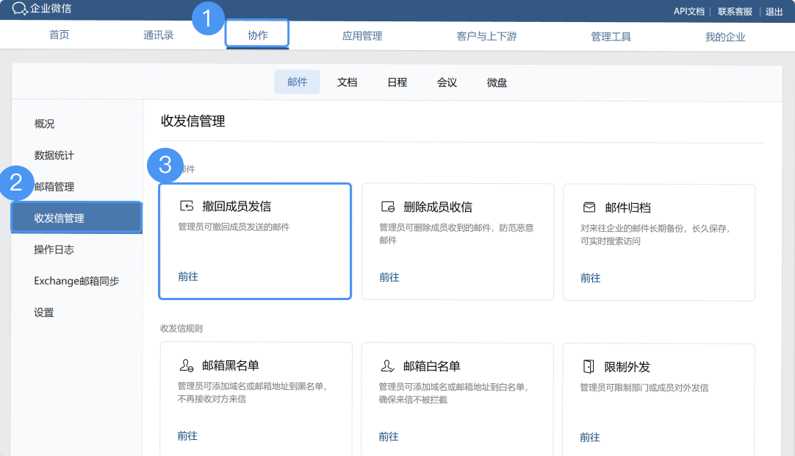Select 操作日志 in the sidebar
The width and height of the screenshot is (795, 456).
pos(54,249)
